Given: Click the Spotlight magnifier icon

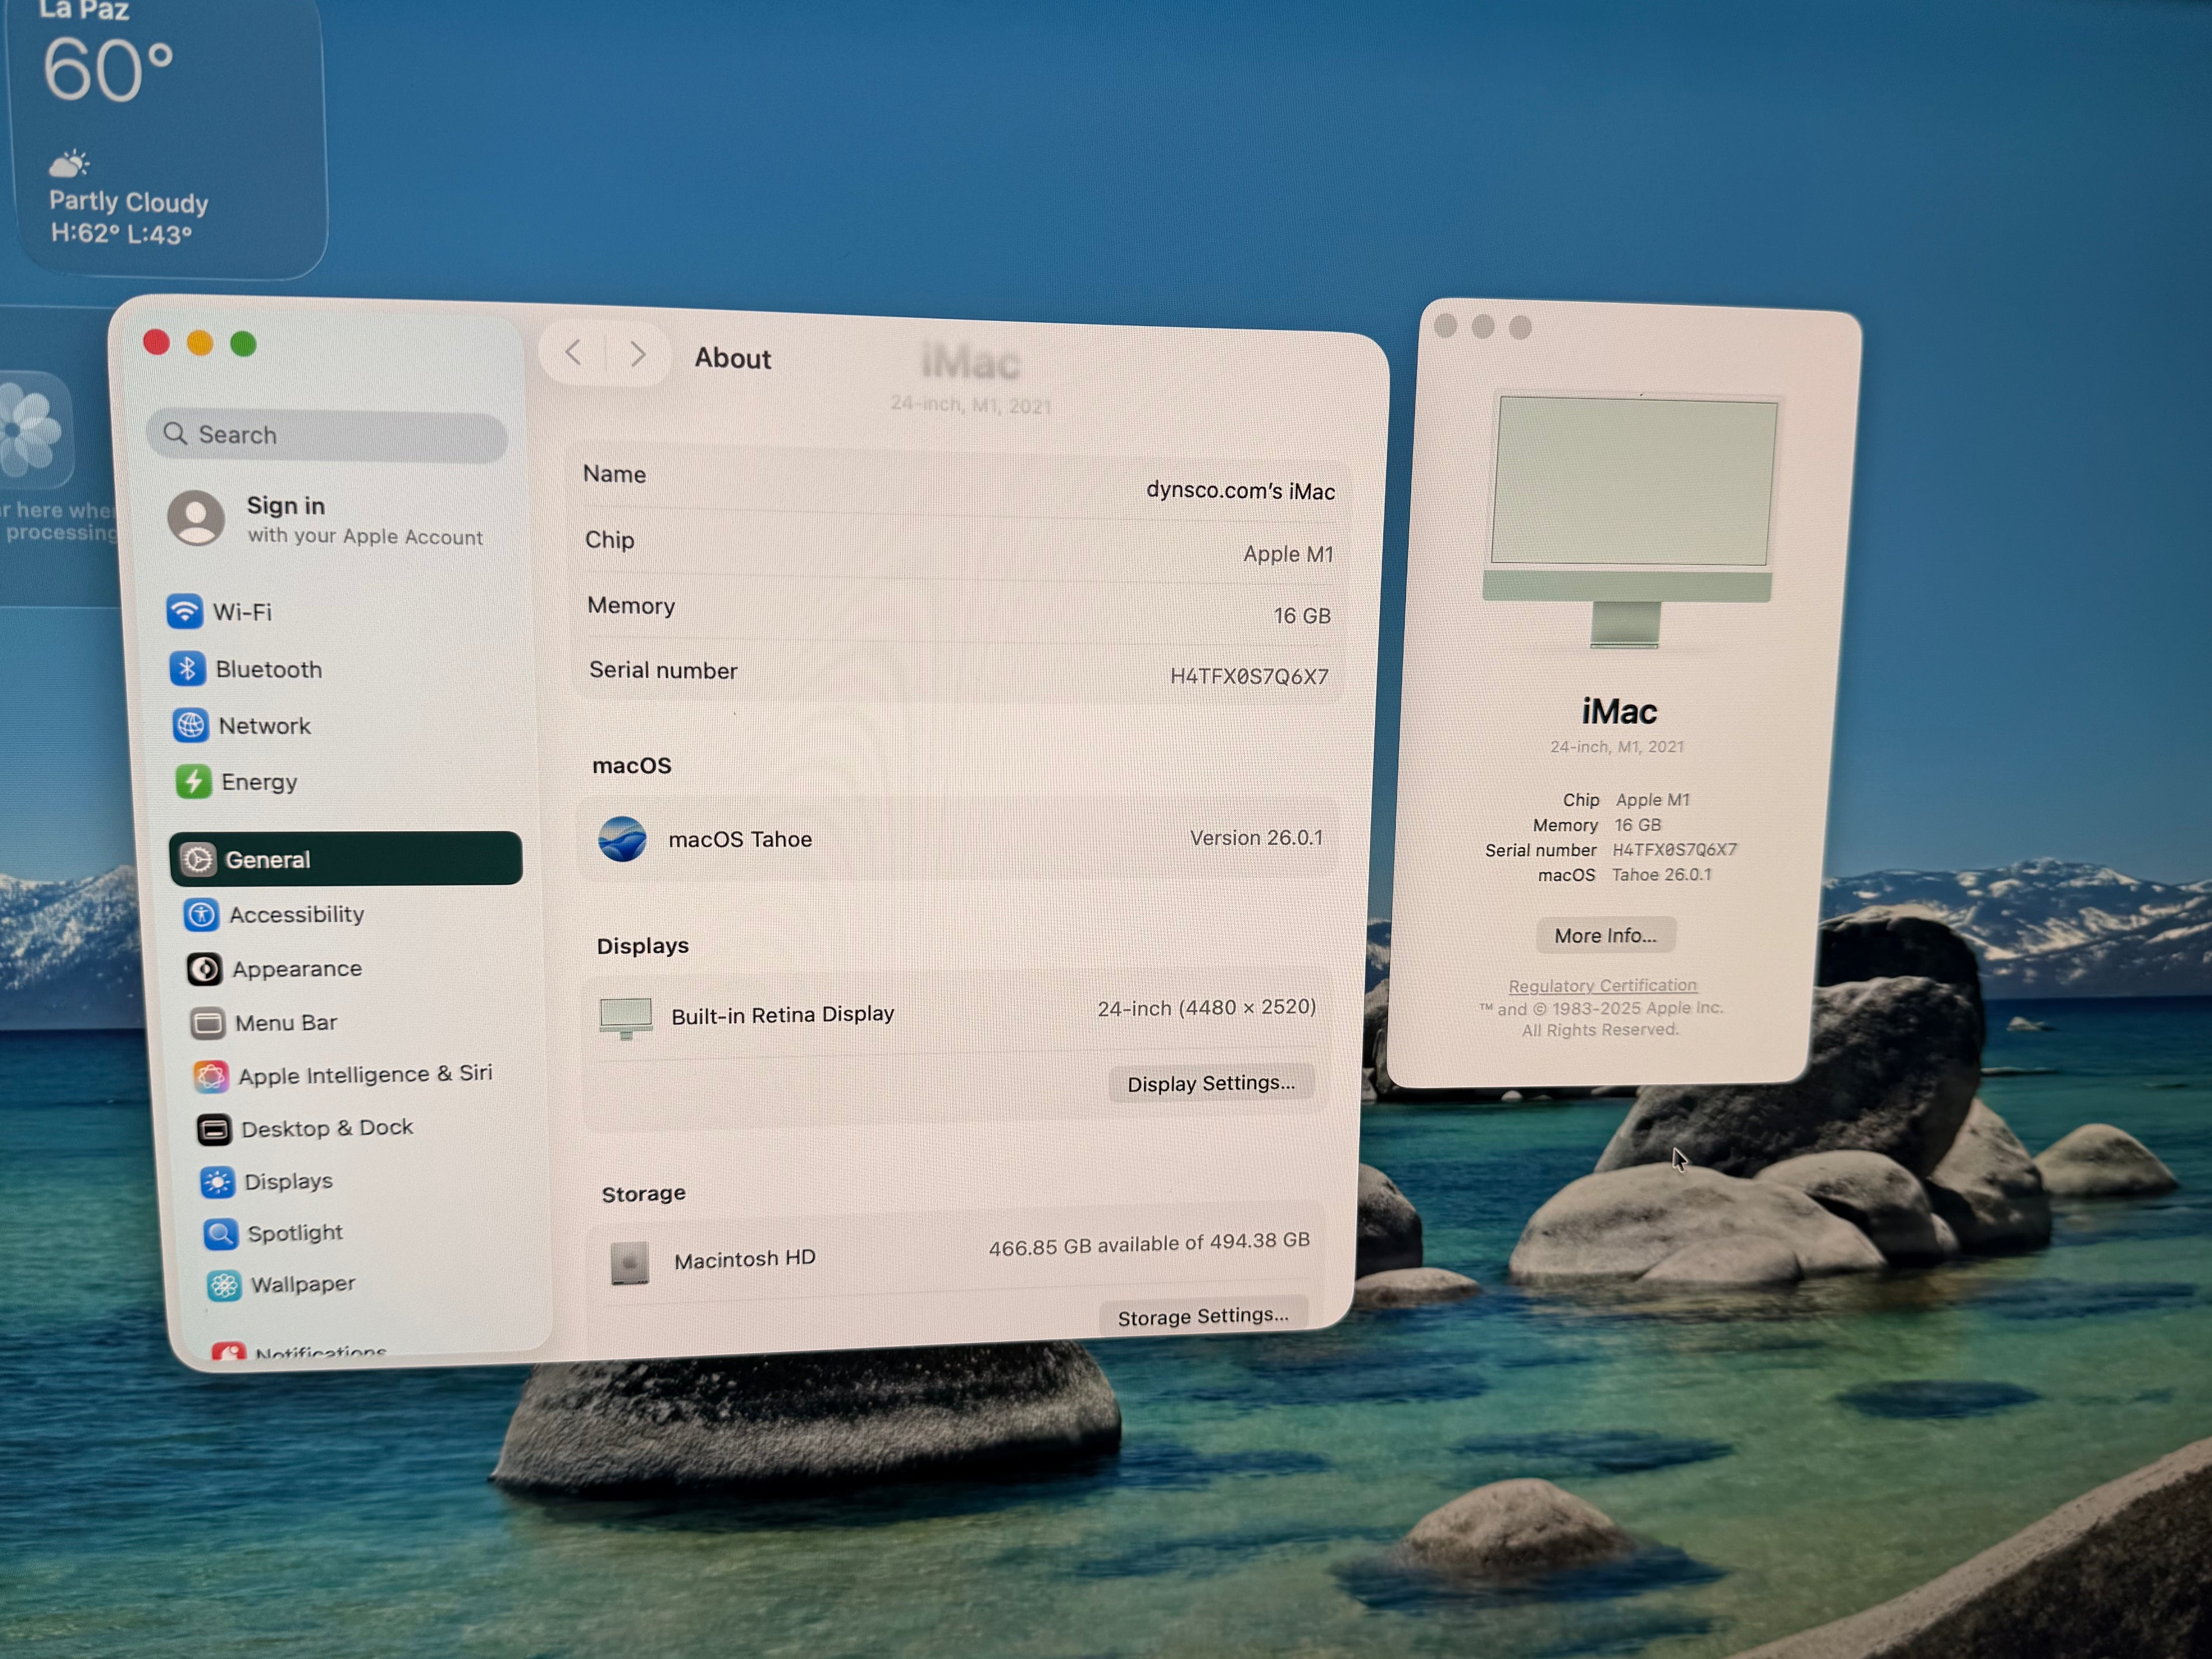Looking at the screenshot, I should (220, 1234).
